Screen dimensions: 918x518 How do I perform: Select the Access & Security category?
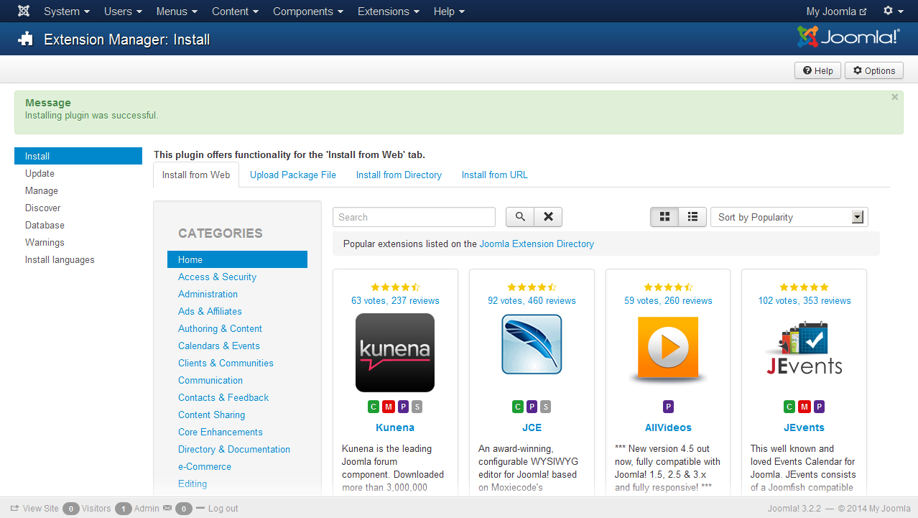click(217, 277)
